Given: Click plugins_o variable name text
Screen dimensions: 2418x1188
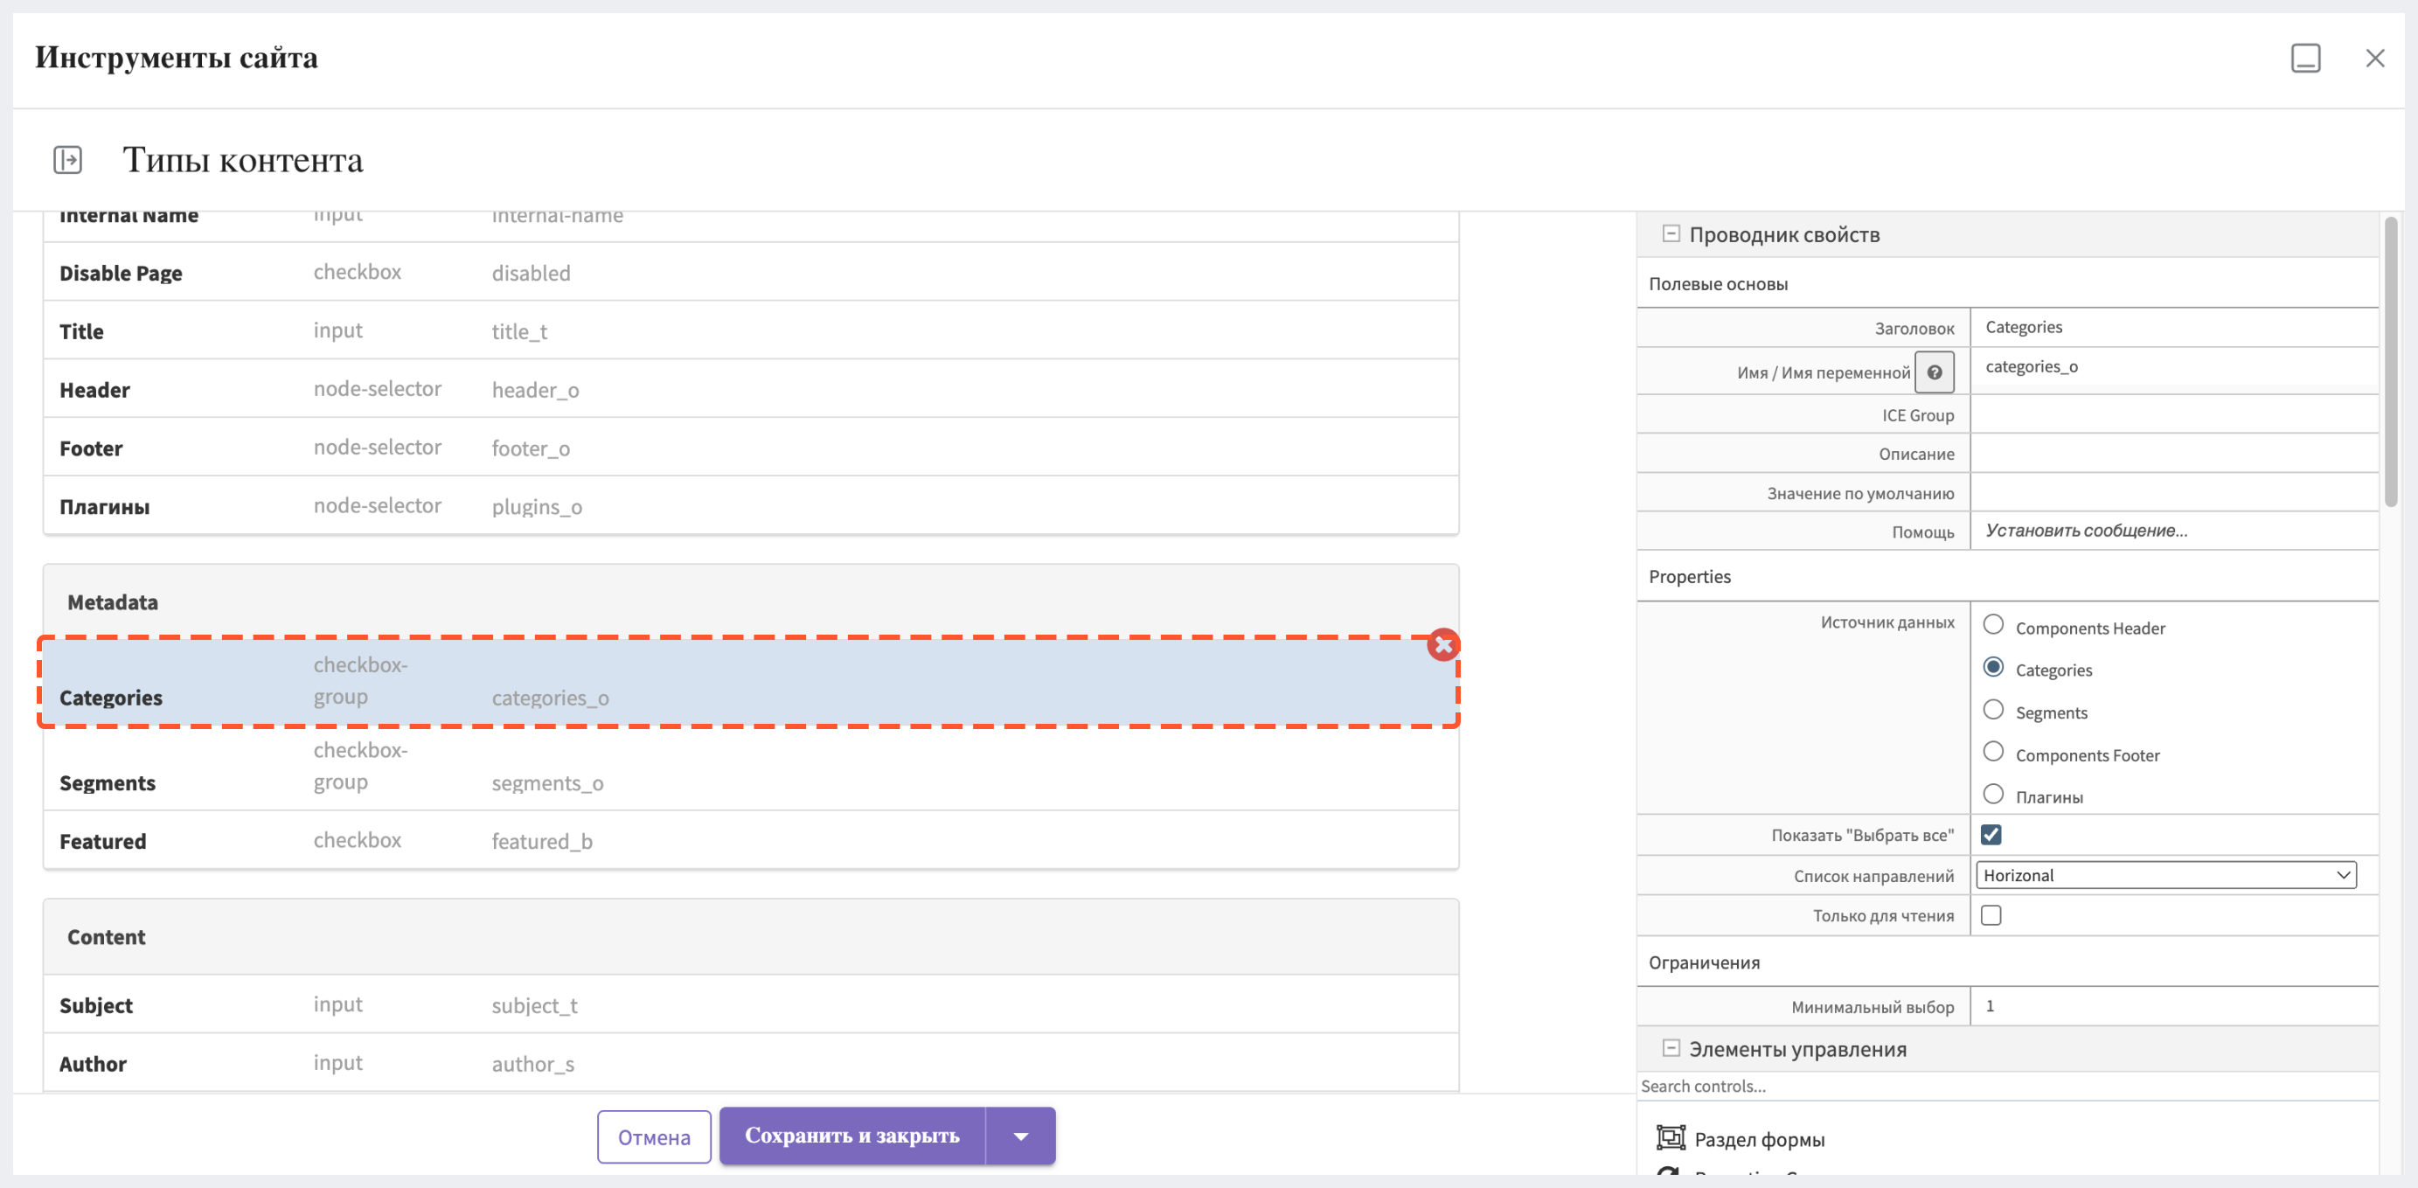Looking at the screenshot, I should (x=537, y=507).
